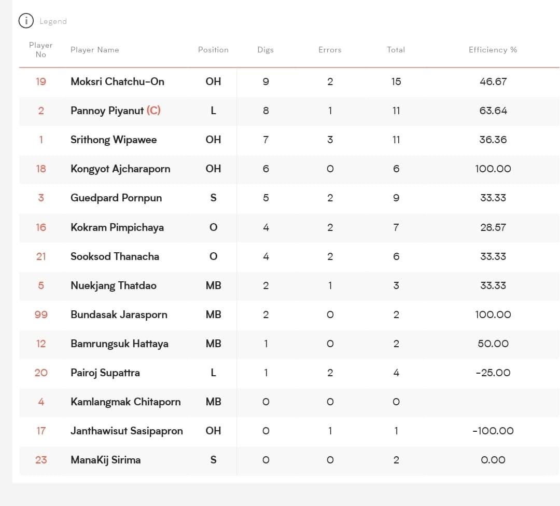This screenshot has width=560, height=506.
Task: Sort by Player Name column header
Action: tap(95, 50)
